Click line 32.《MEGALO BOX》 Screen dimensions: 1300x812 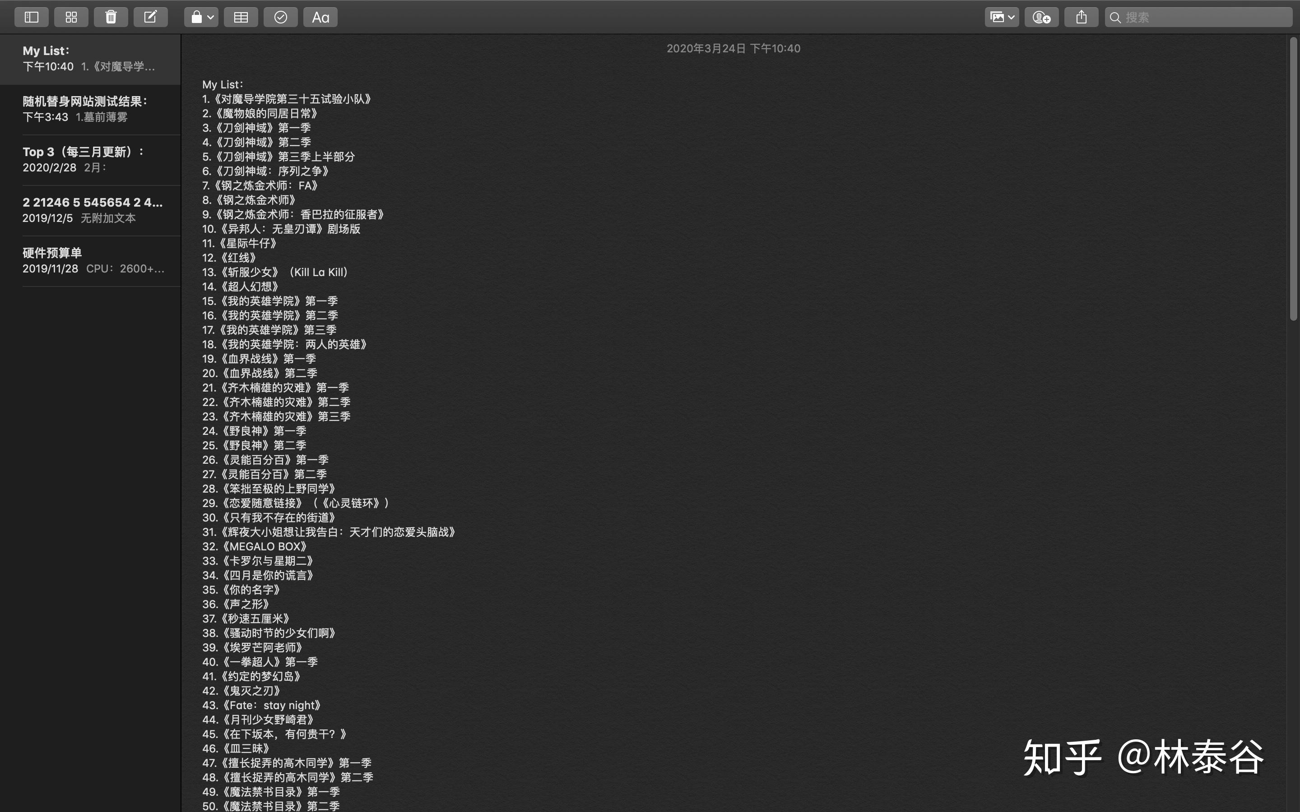[x=255, y=547]
